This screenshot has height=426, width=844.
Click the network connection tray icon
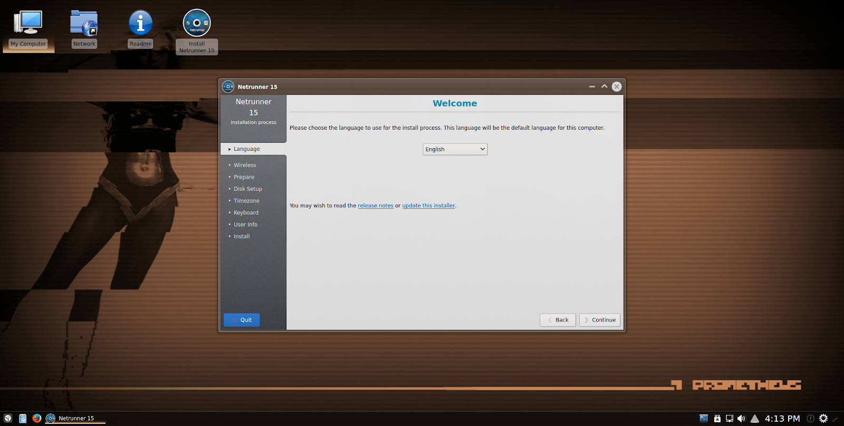click(730, 418)
